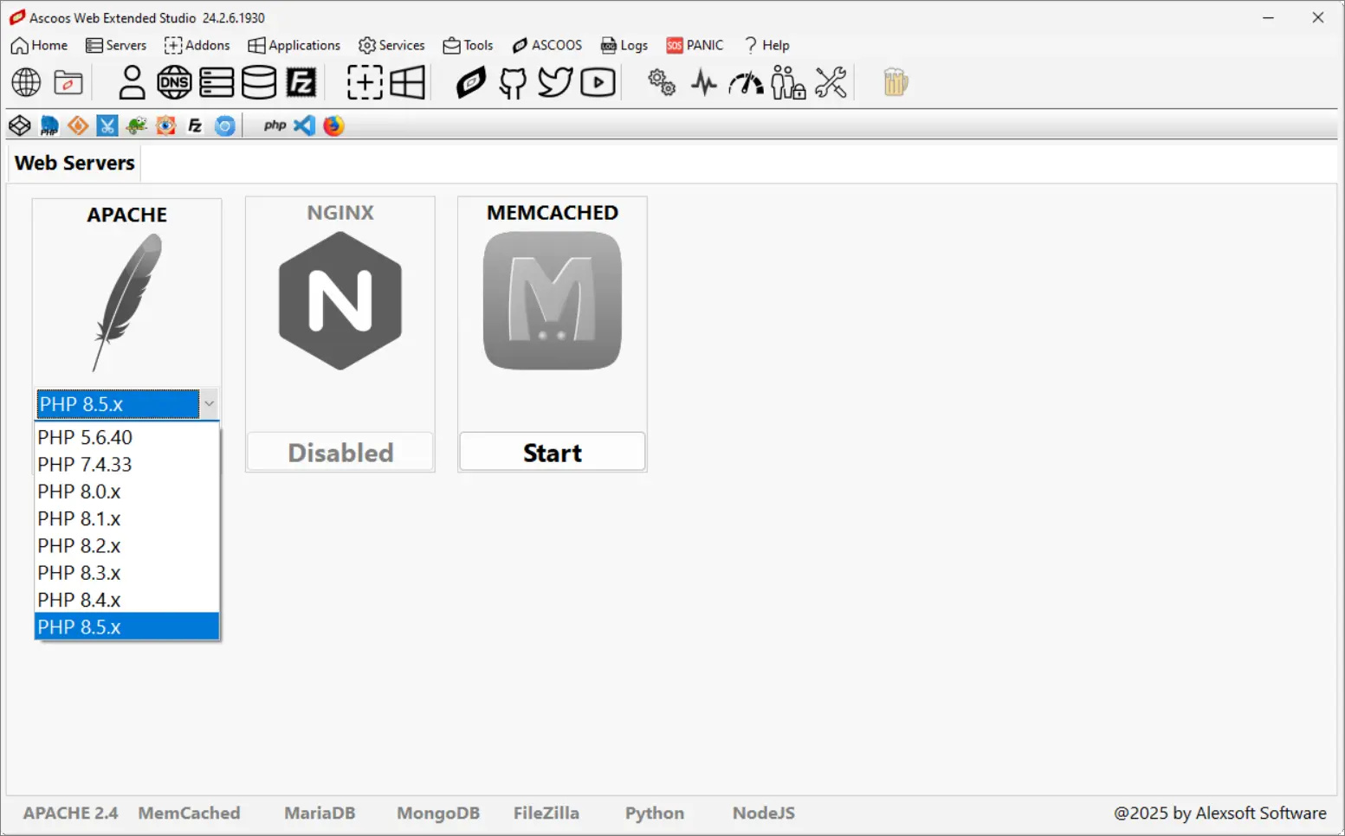Image resolution: width=1345 pixels, height=836 pixels.
Task: Open the crossed wrench tools icon
Action: 831,83
